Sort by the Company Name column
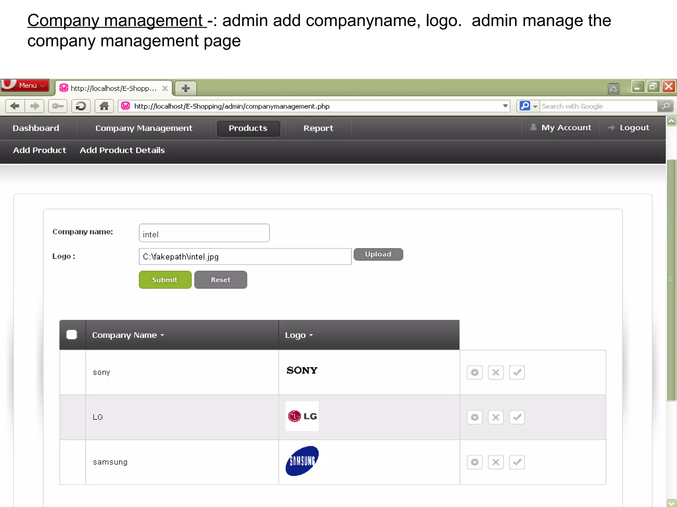The image size is (677, 507). pos(128,335)
